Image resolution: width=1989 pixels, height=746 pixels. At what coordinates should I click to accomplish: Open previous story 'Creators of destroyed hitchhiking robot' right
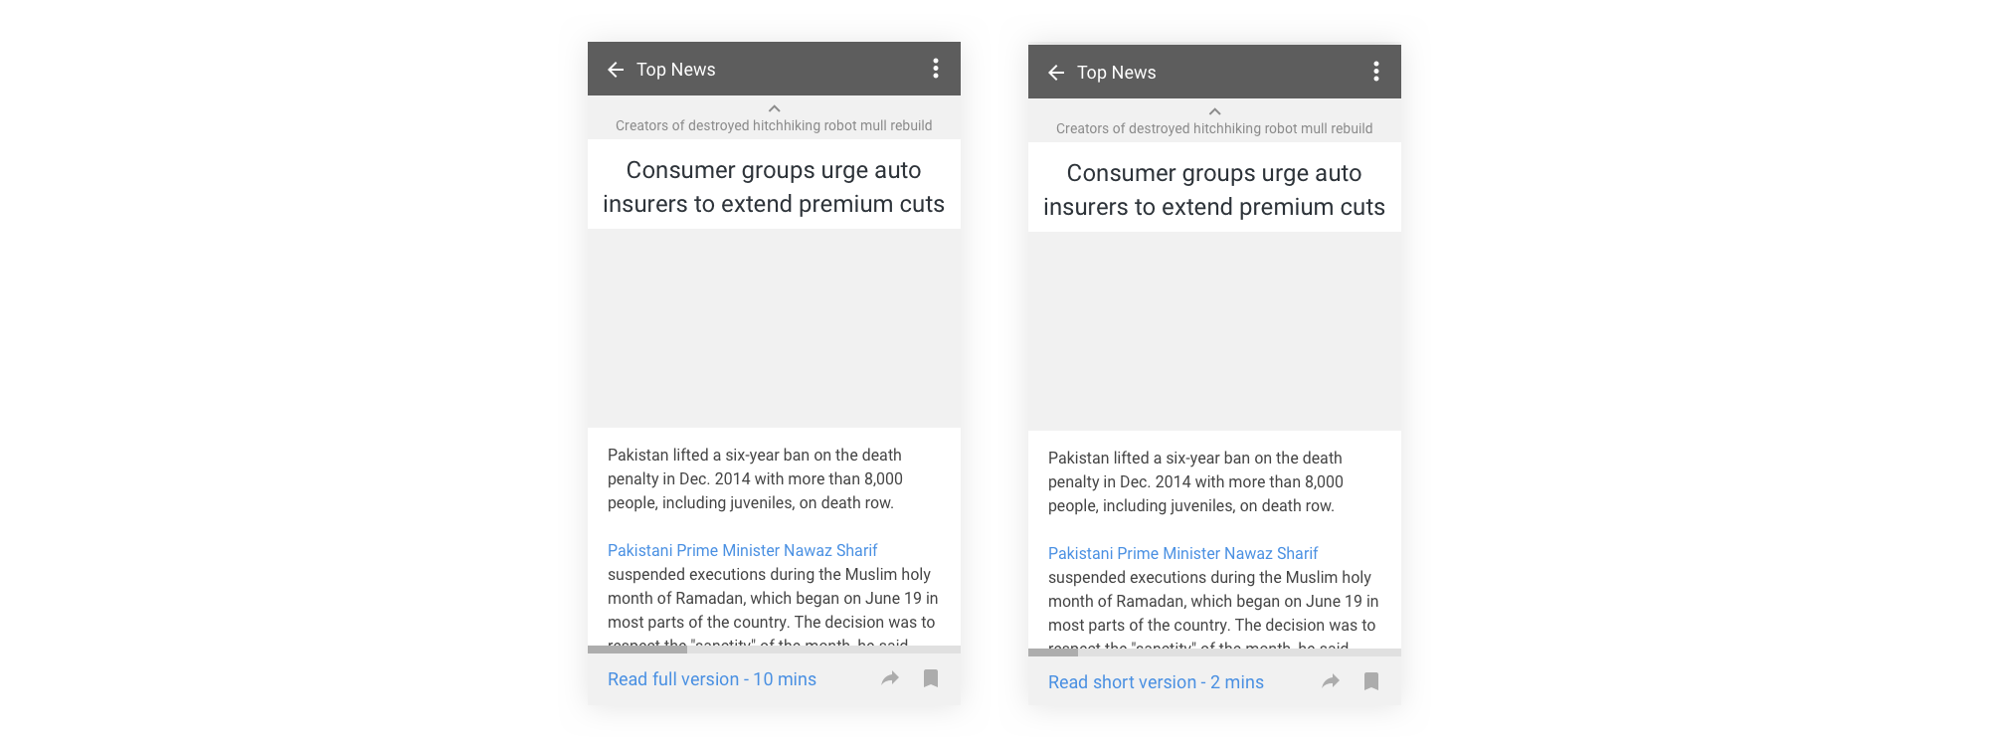tap(1214, 128)
